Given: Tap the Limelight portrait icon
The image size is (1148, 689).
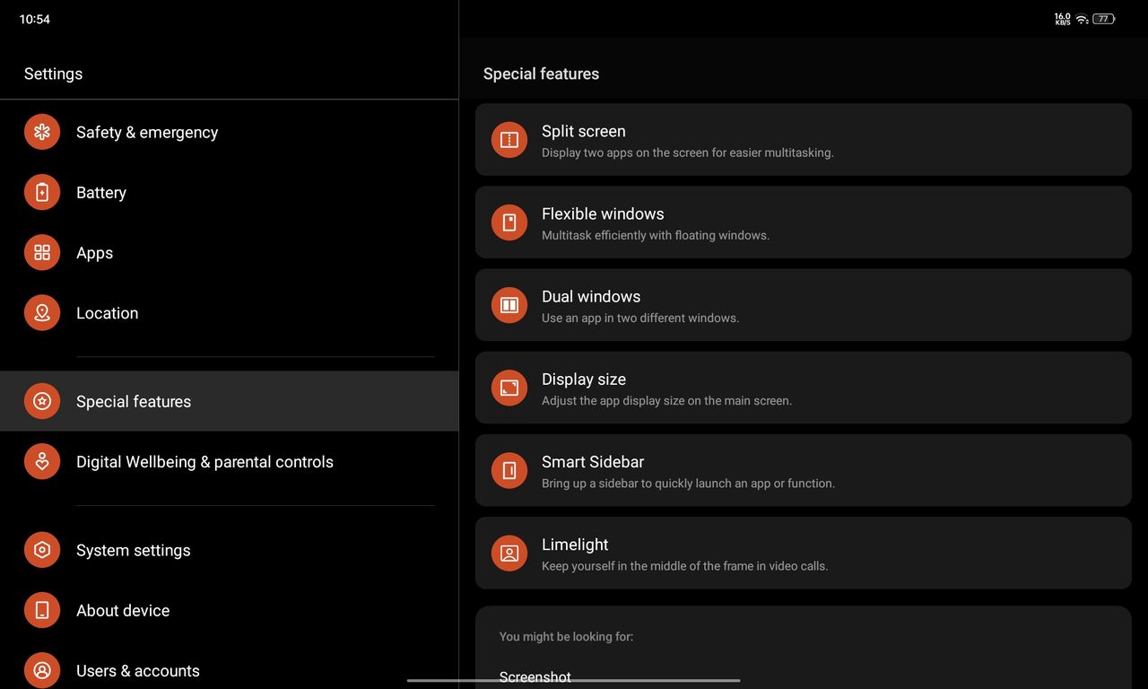Looking at the screenshot, I should pyautogui.click(x=509, y=553).
